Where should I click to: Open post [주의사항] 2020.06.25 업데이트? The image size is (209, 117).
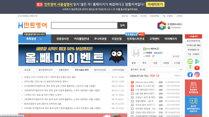point(46,81)
